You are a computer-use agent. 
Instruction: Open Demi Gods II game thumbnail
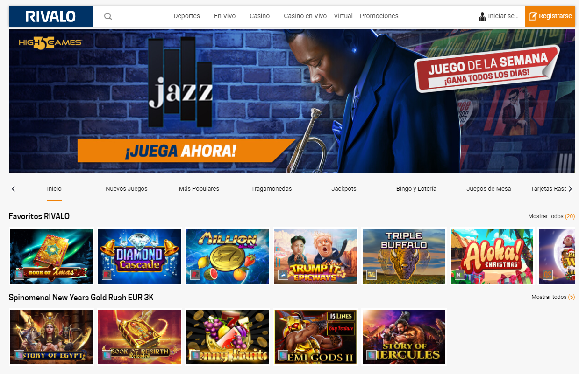coord(315,337)
